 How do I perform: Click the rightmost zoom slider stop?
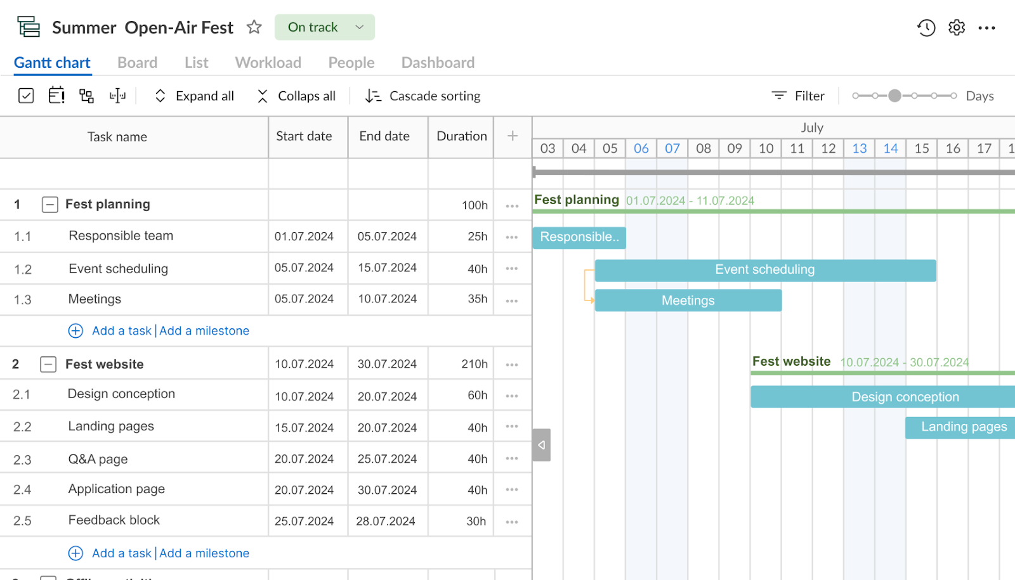[953, 96]
